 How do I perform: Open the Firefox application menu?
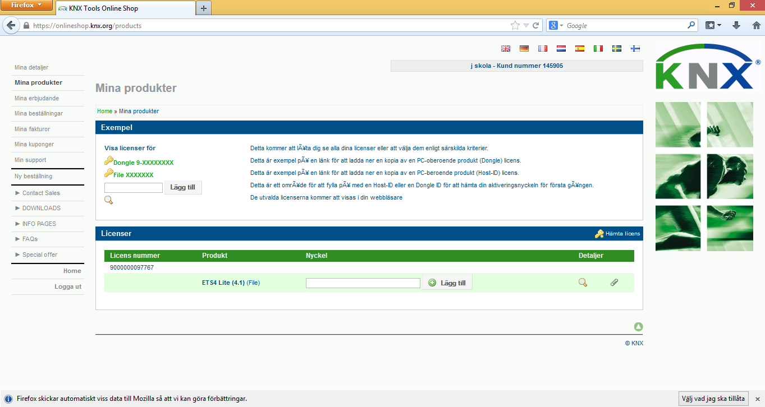point(27,5)
